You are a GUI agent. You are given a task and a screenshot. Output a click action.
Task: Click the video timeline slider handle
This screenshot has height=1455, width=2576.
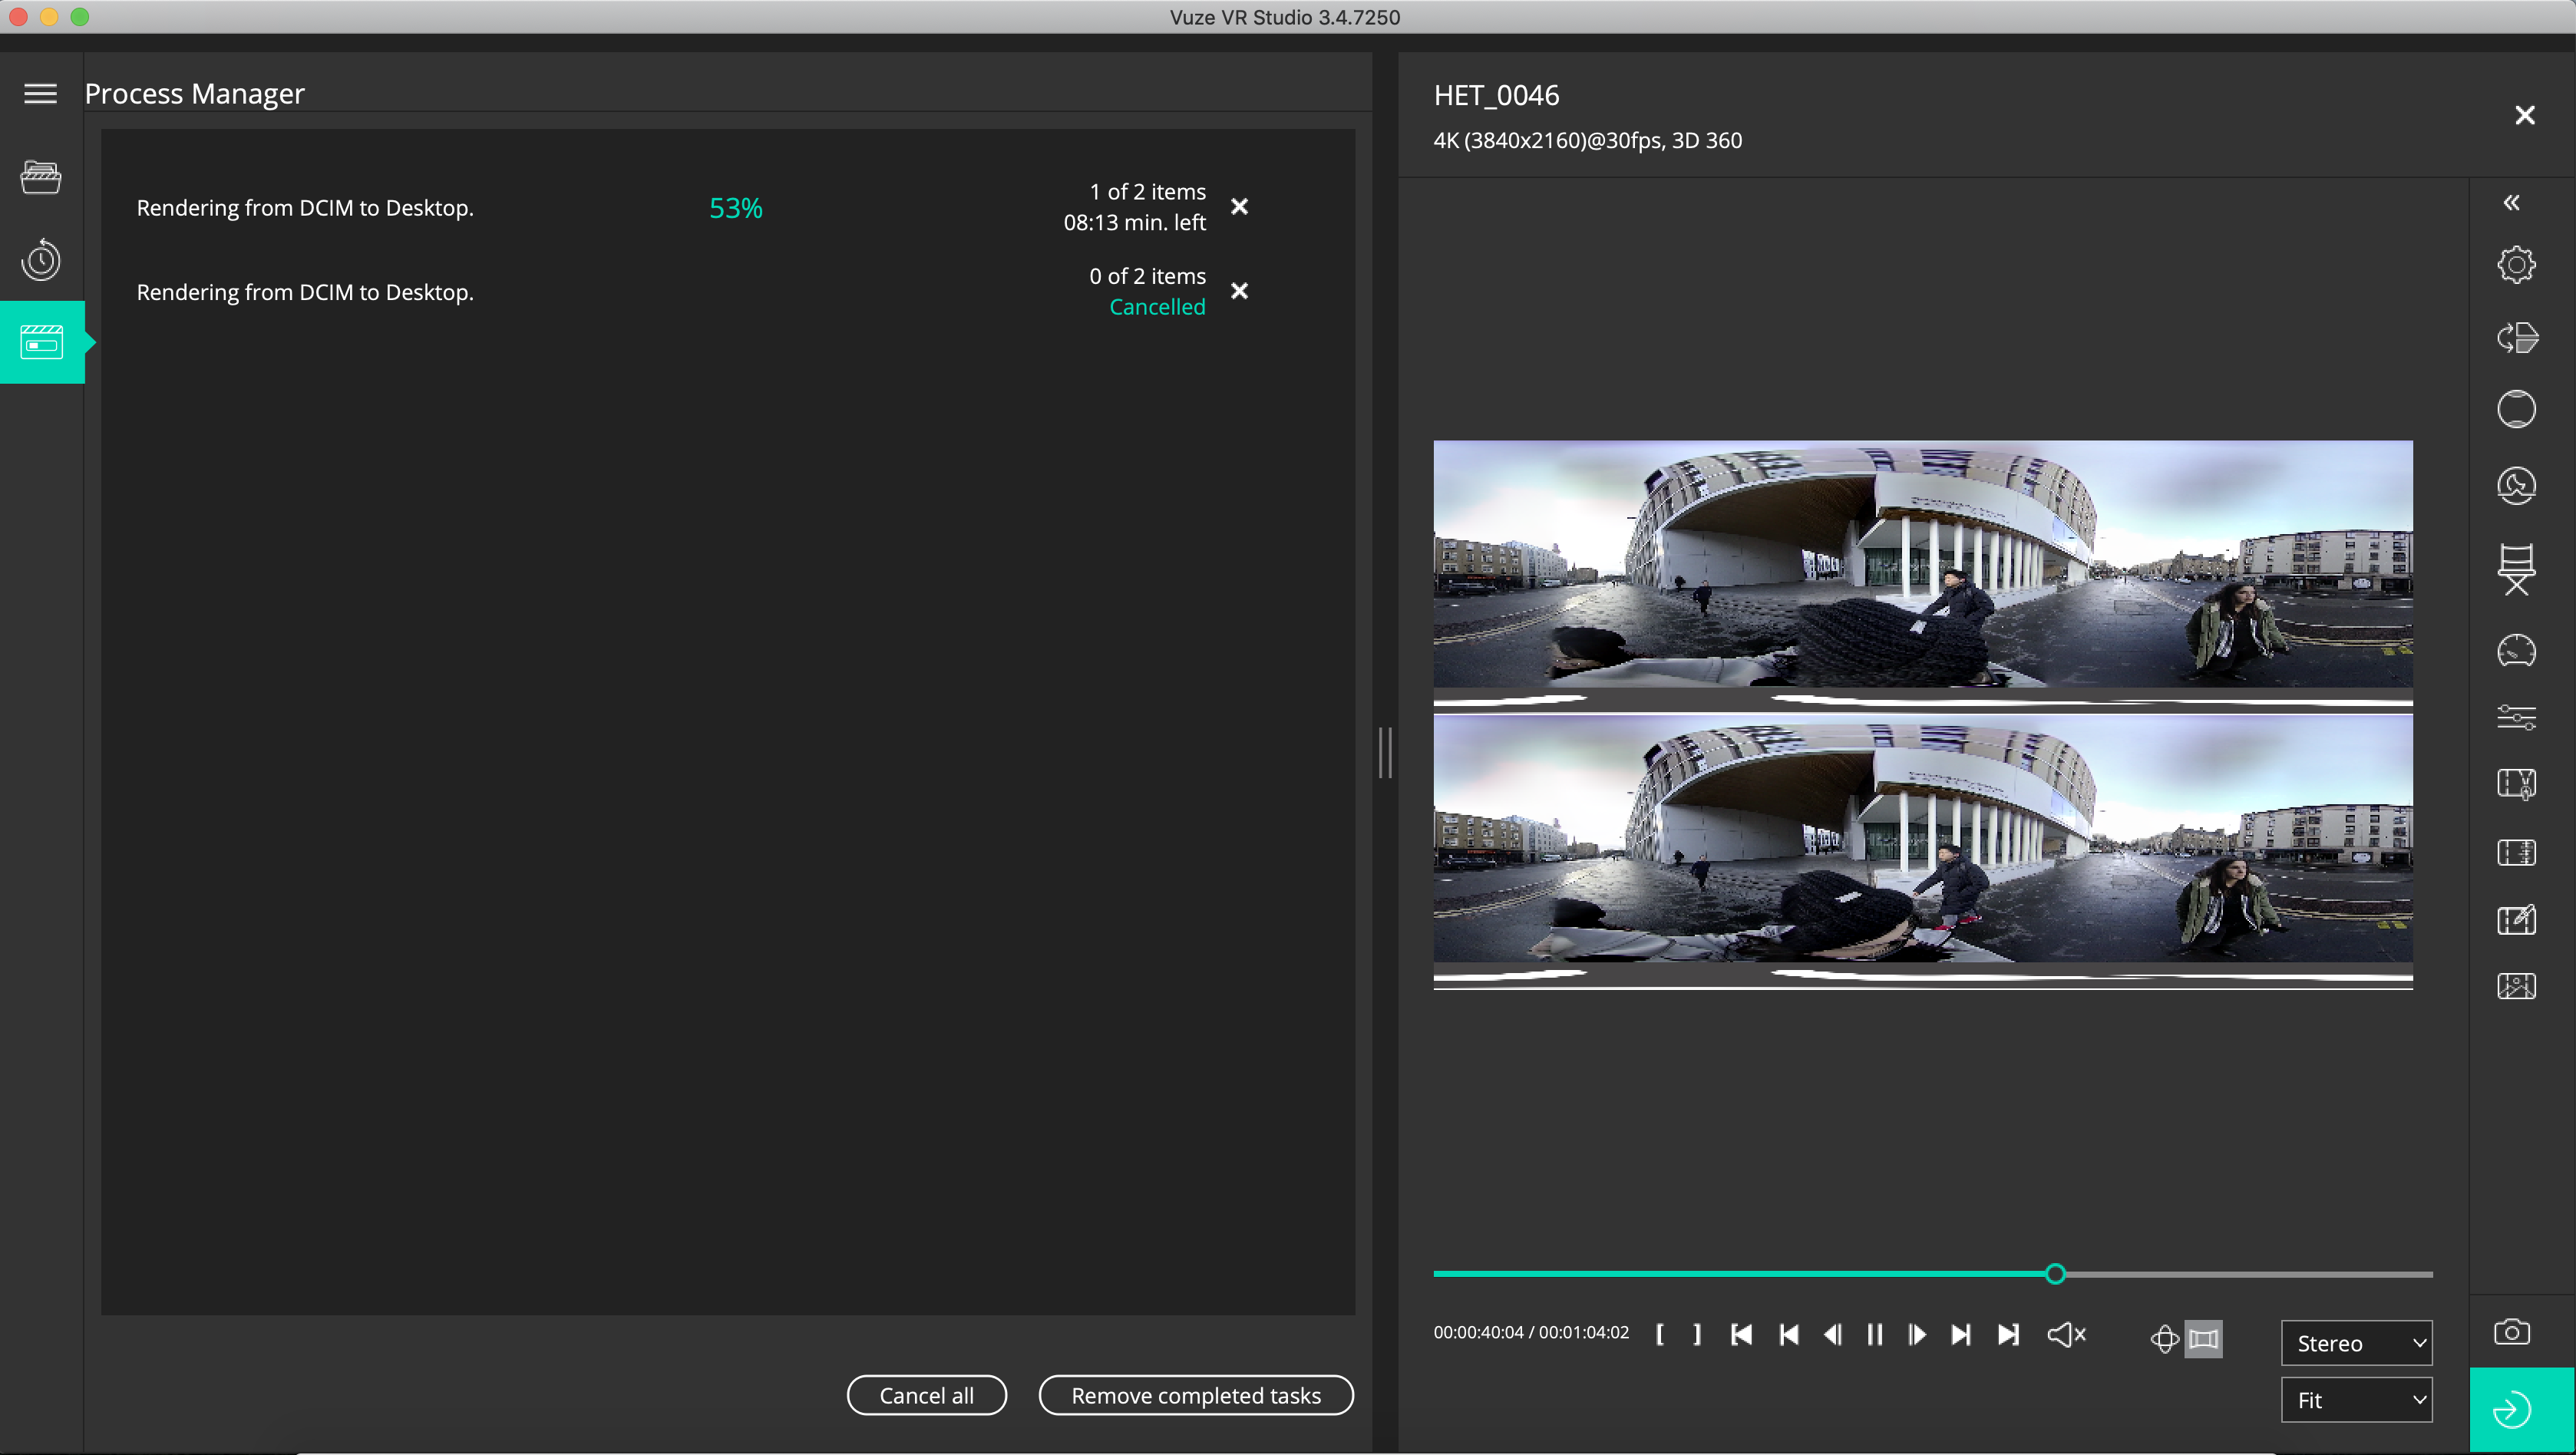[2055, 1274]
